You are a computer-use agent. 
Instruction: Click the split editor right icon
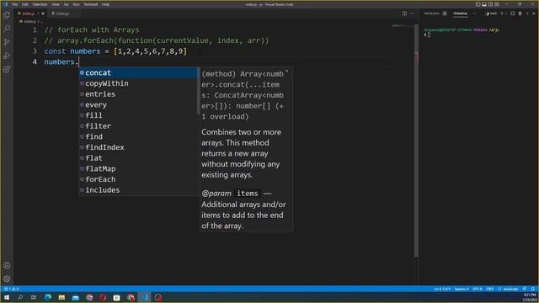[404, 13]
